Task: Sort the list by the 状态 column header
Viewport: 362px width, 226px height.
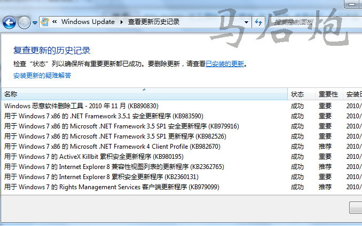Action: (297, 94)
